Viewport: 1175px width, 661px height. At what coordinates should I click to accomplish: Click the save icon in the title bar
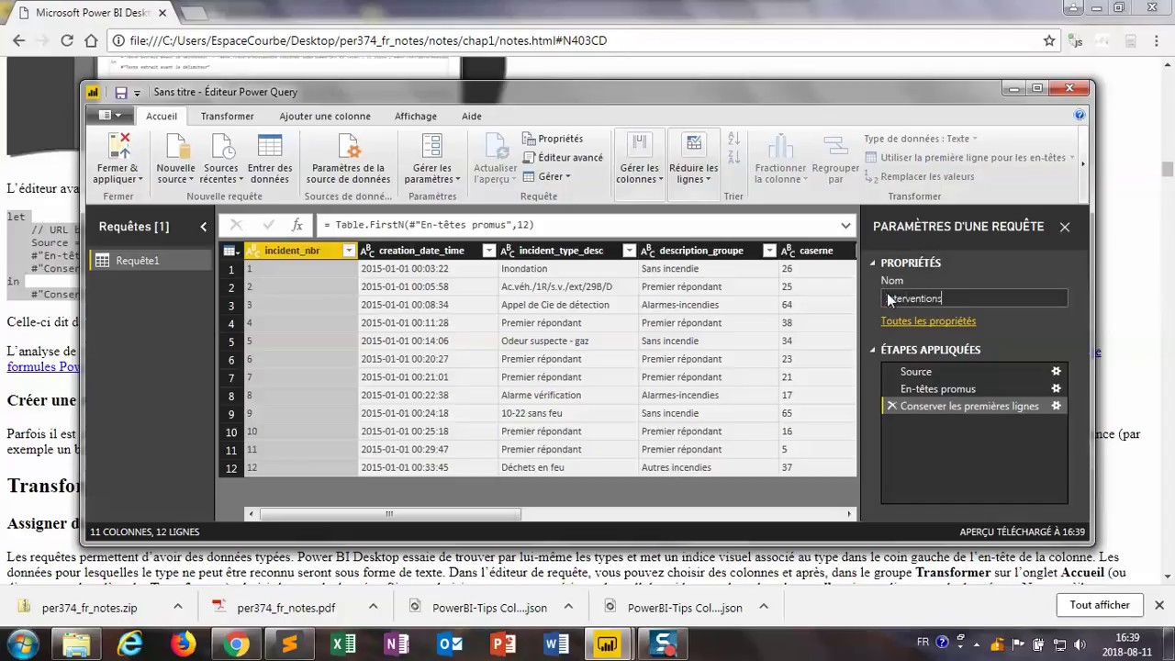pos(120,92)
